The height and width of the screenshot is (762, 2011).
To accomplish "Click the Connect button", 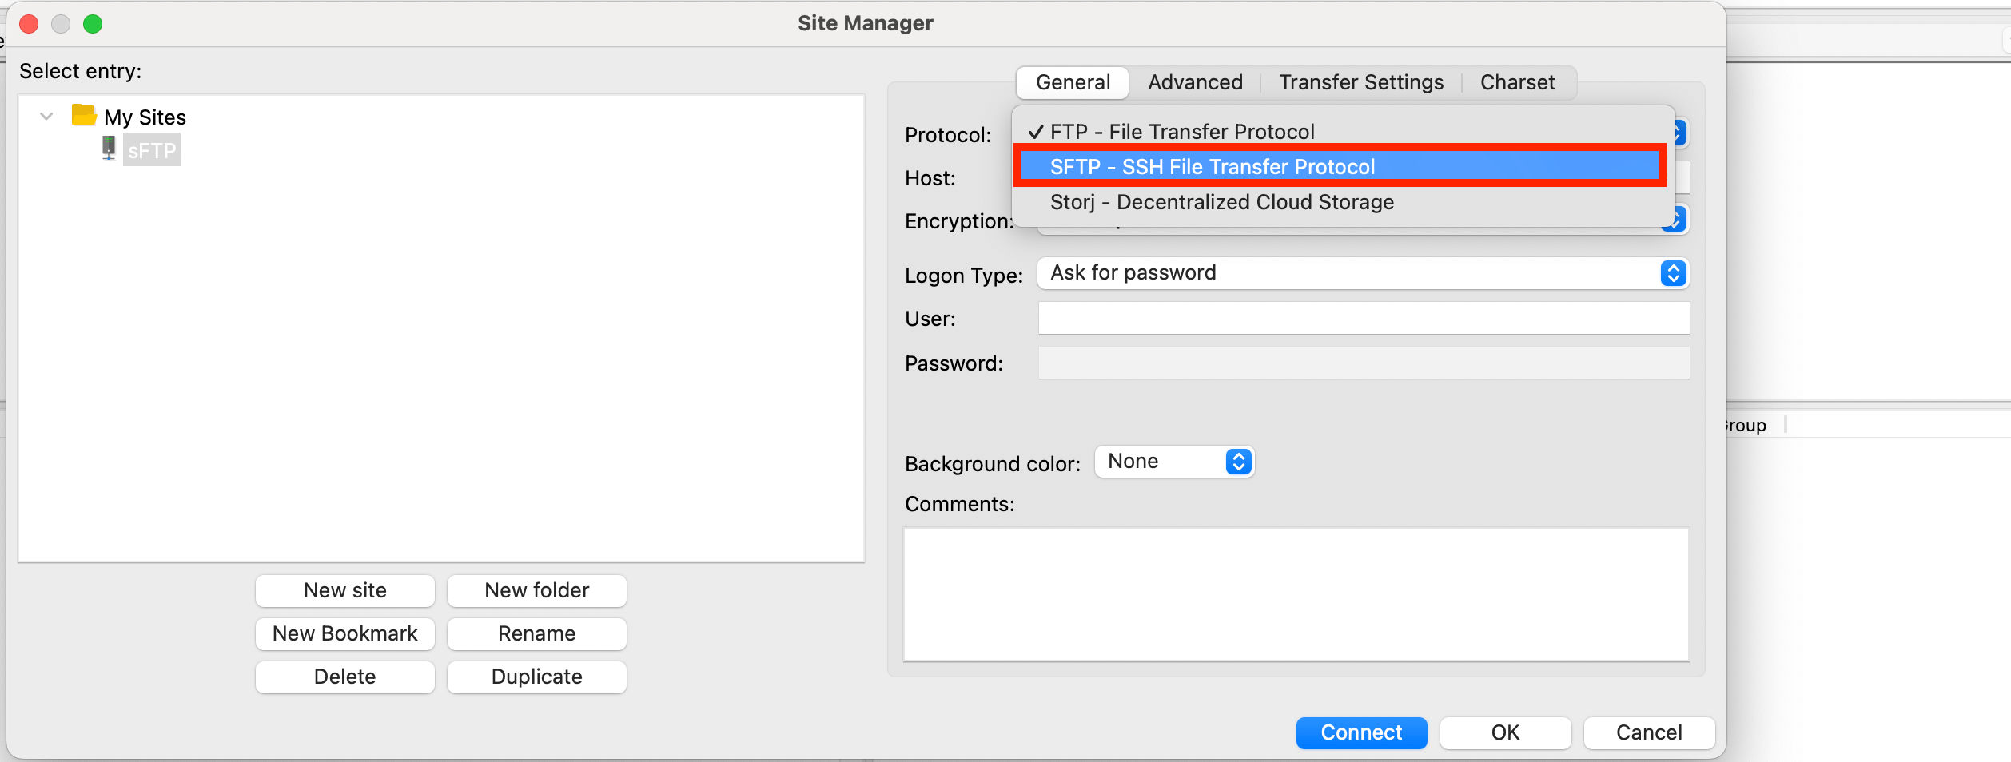I will pos(1361,732).
